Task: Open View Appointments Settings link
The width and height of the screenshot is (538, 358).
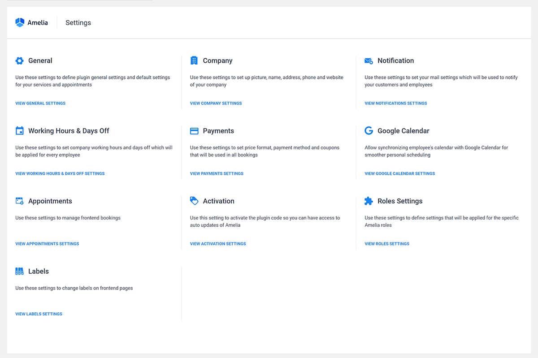Action: pos(47,244)
